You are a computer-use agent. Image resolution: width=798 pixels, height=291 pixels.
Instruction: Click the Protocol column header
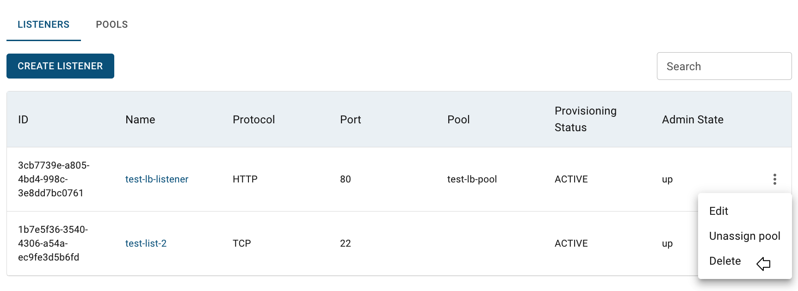click(254, 120)
